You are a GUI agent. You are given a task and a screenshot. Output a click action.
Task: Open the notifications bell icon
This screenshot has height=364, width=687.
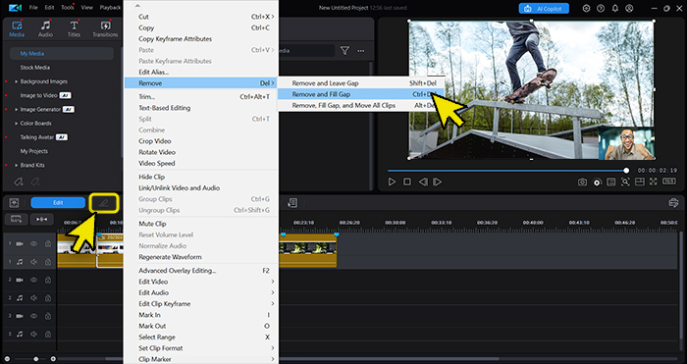pyautogui.click(x=615, y=8)
